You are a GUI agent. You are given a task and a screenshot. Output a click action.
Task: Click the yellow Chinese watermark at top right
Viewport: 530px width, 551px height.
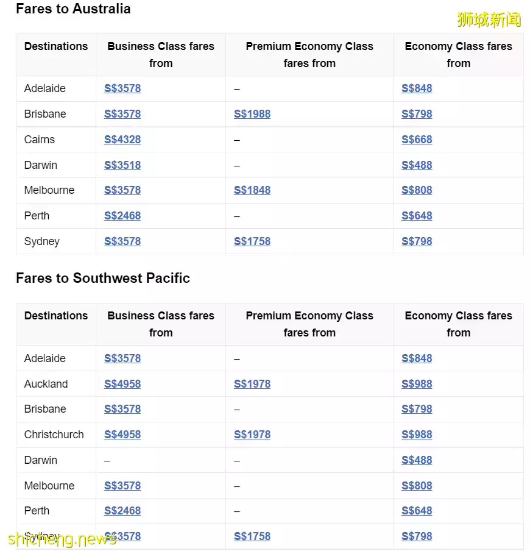[489, 20]
